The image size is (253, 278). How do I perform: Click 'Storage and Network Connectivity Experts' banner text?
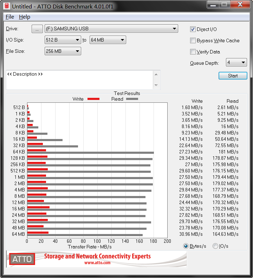(x=97, y=256)
